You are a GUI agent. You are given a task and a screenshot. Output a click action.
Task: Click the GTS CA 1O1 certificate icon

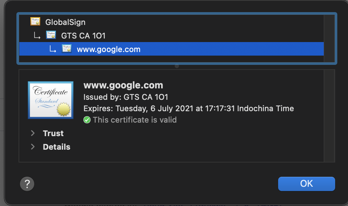pyautogui.click(x=51, y=35)
